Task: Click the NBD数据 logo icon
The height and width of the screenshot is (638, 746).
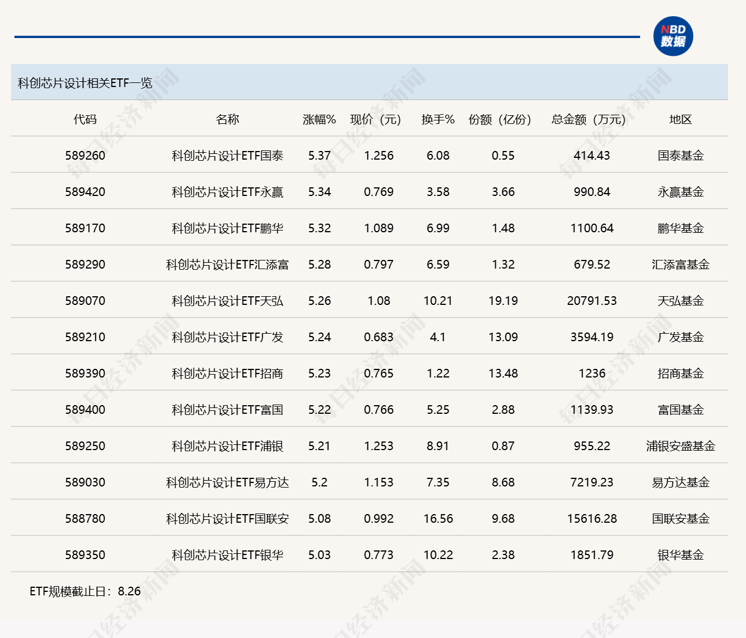Action: tap(673, 36)
